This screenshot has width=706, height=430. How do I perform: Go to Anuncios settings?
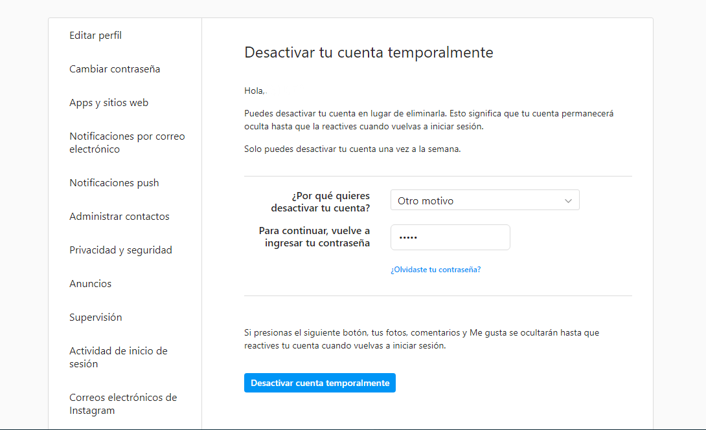(91, 284)
